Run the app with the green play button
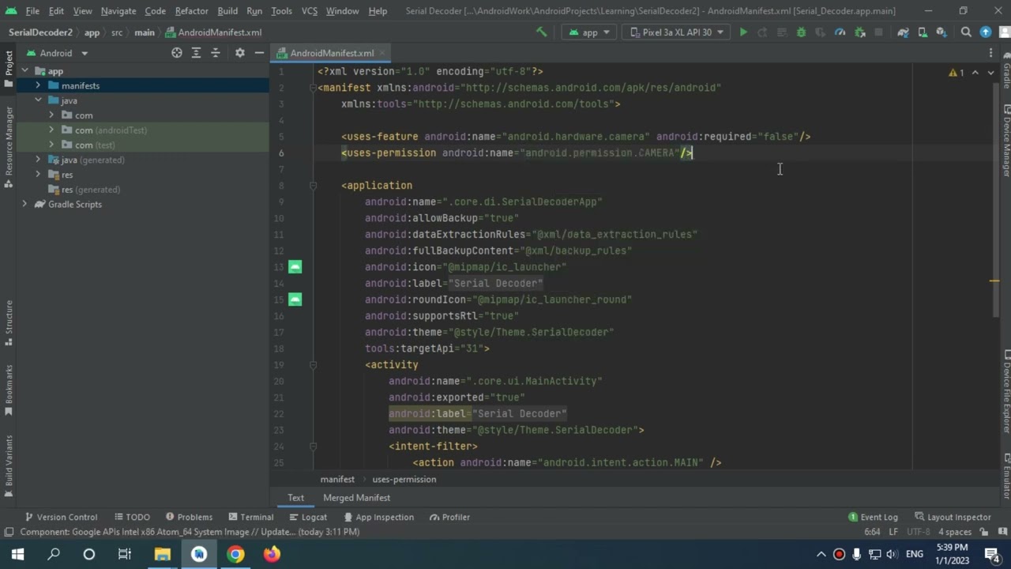 coord(743,32)
